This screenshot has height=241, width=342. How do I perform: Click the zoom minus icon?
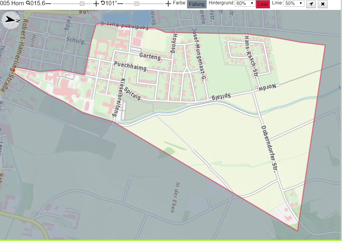click(x=48, y=4)
